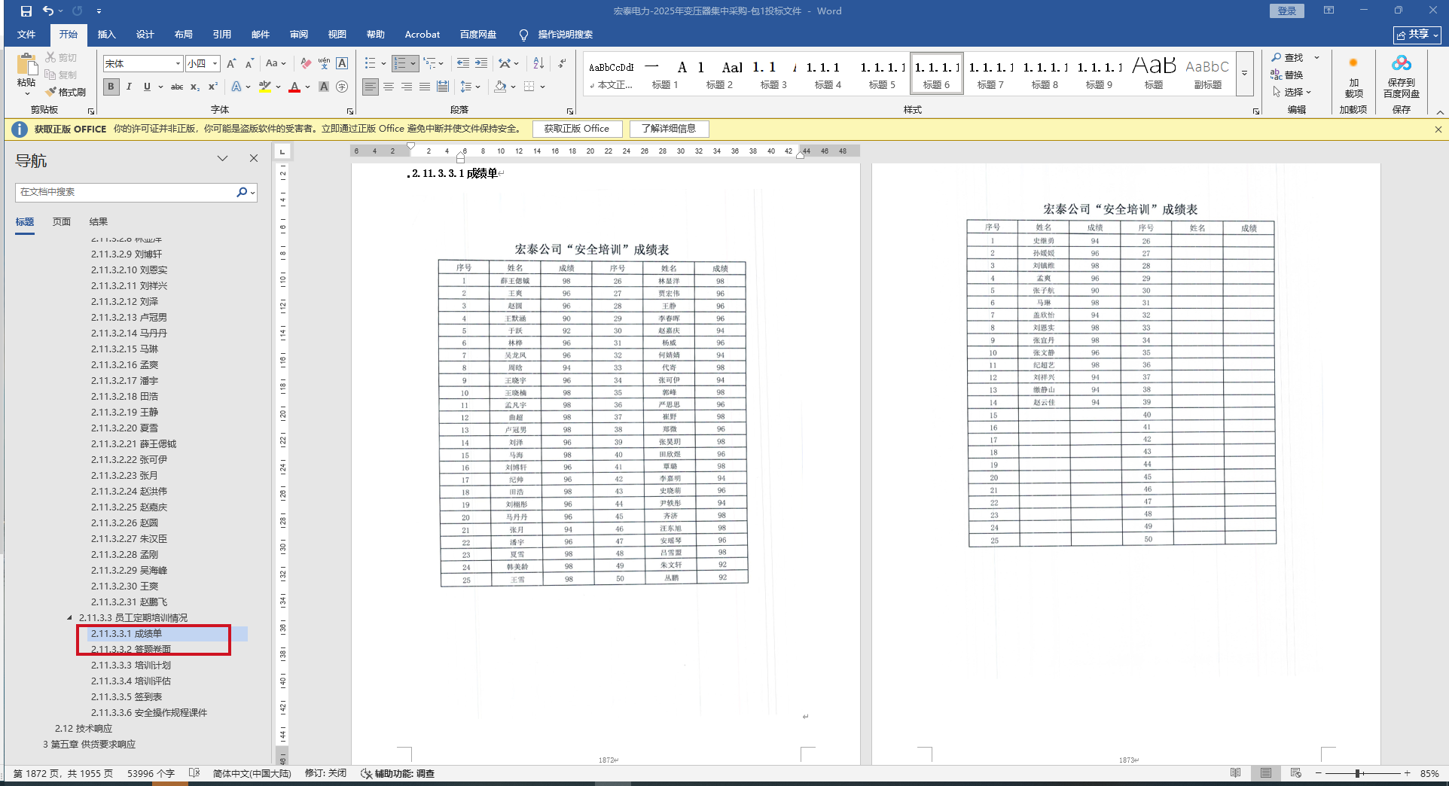Viewport: 1449px width, 786px height.
Task: Apply the 标题 1 style
Action: 665,74
